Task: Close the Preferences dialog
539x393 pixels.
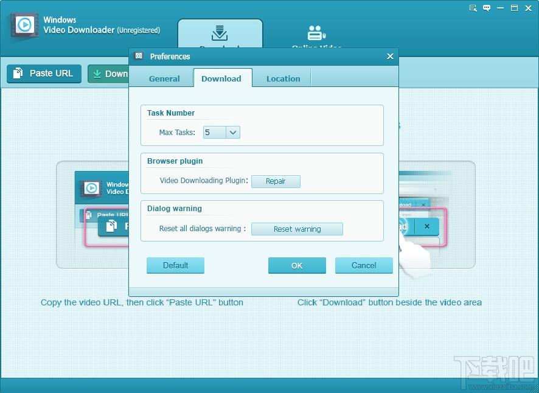Action: (390, 56)
